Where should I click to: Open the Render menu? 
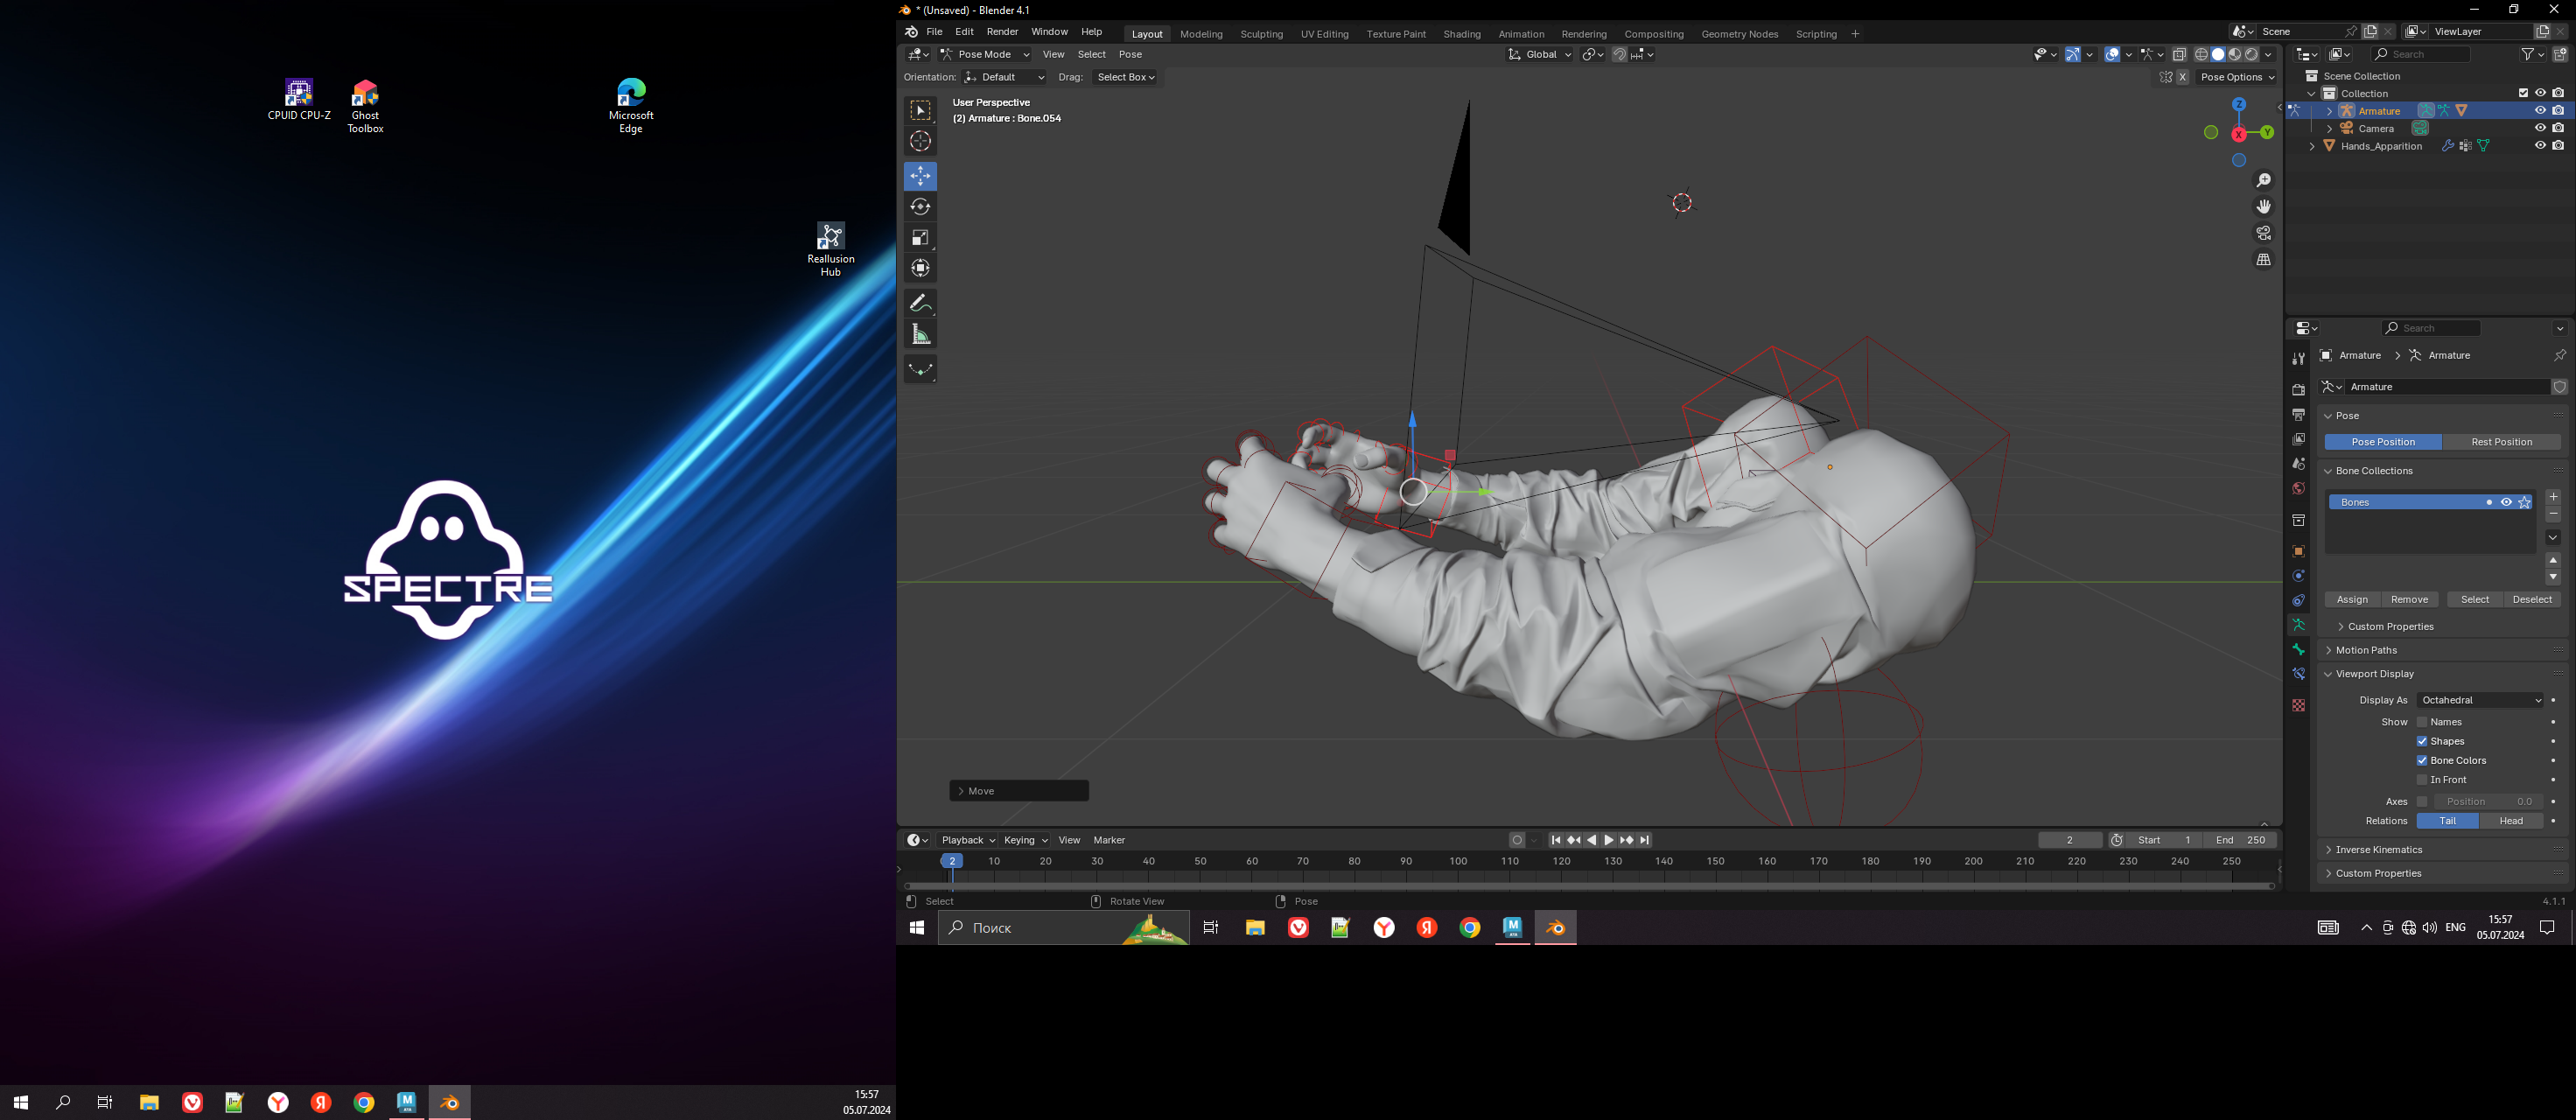click(1002, 32)
